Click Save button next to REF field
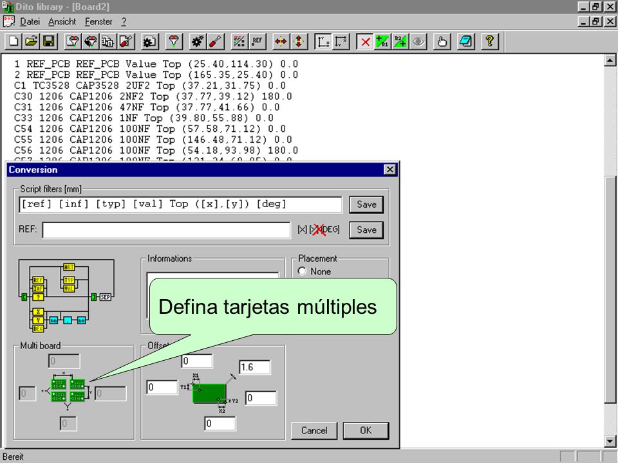618x463 pixels. coord(366,230)
